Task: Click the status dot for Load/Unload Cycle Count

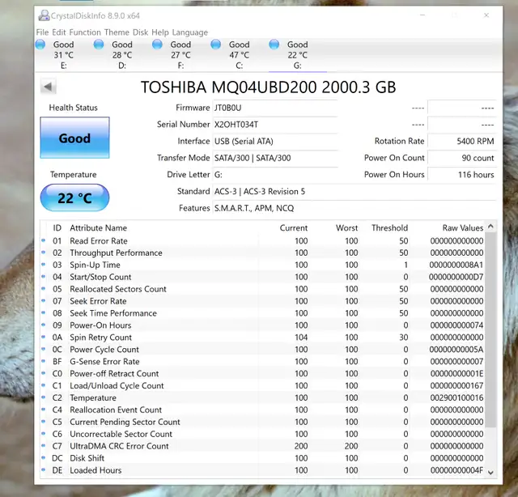Action: tap(43, 385)
